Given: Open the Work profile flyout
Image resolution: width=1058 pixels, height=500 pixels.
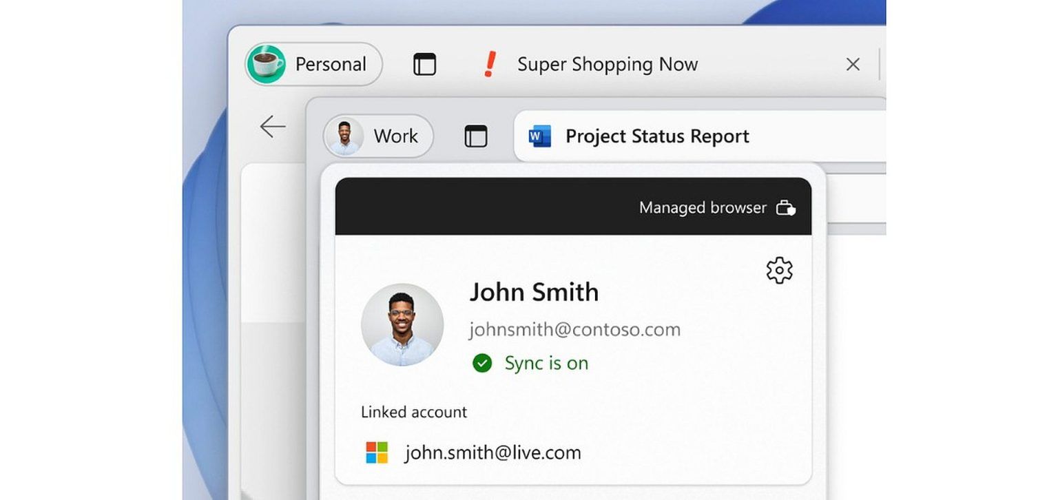Looking at the screenshot, I should tap(377, 136).
